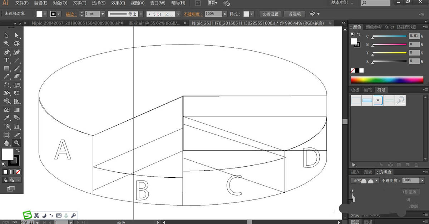Click the 文档设置 button

click(270, 14)
